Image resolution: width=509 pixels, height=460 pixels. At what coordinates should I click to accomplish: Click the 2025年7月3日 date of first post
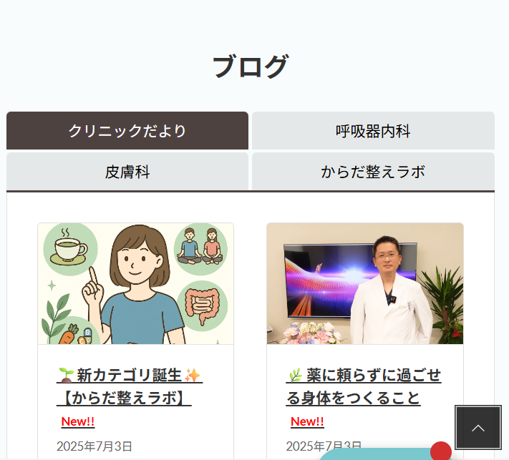coord(94,446)
